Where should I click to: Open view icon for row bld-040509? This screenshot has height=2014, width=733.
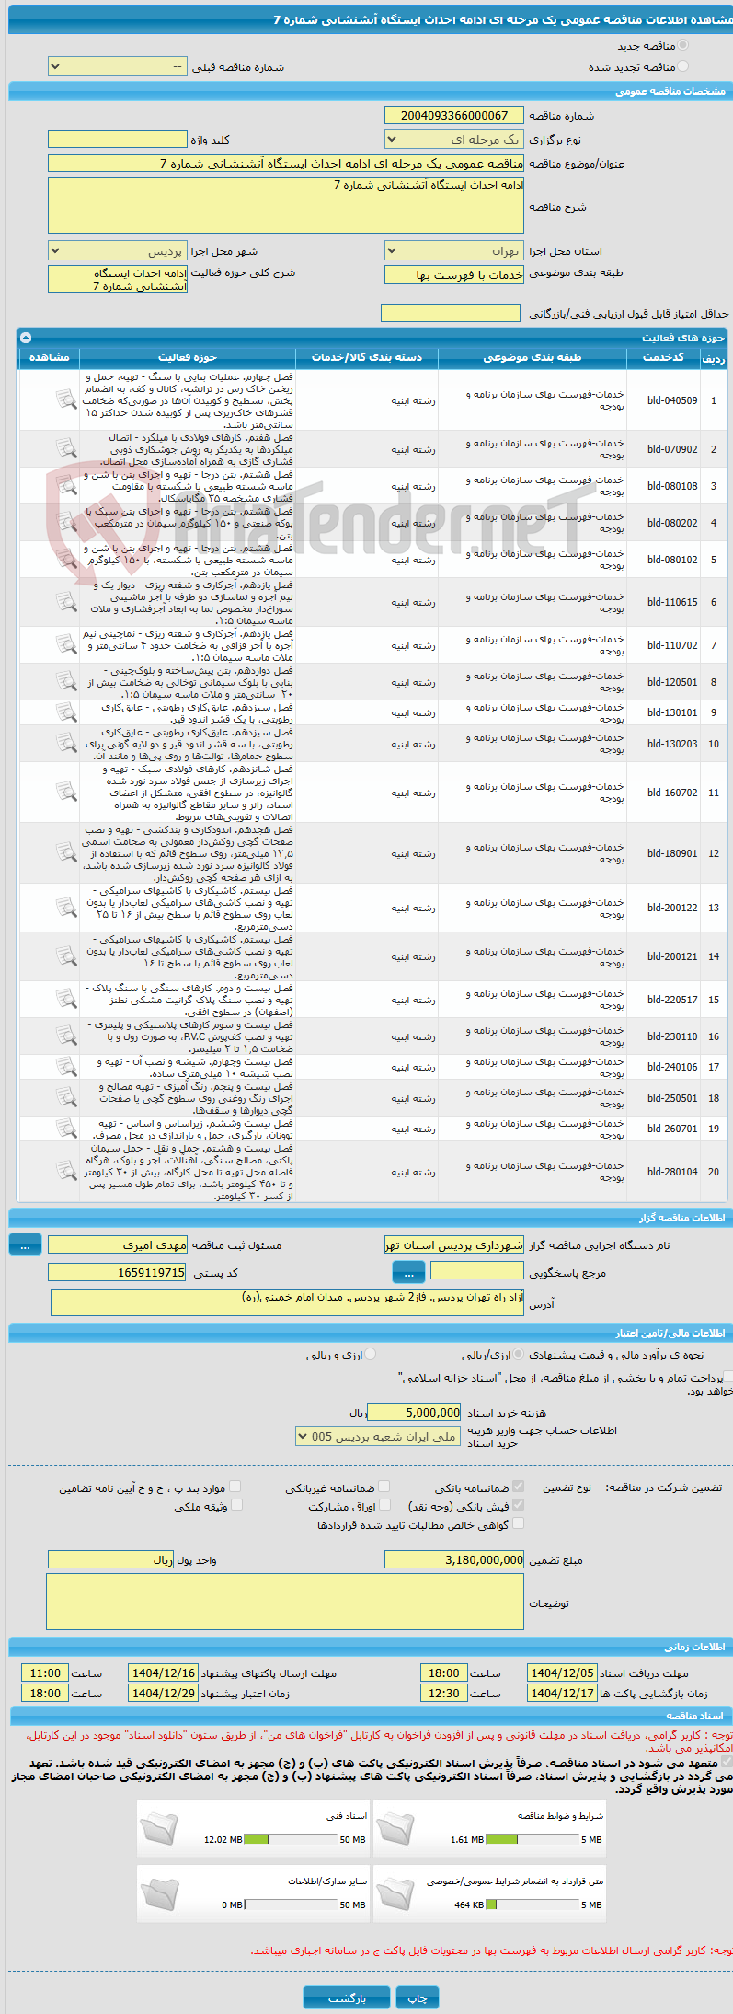click(x=66, y=399)
